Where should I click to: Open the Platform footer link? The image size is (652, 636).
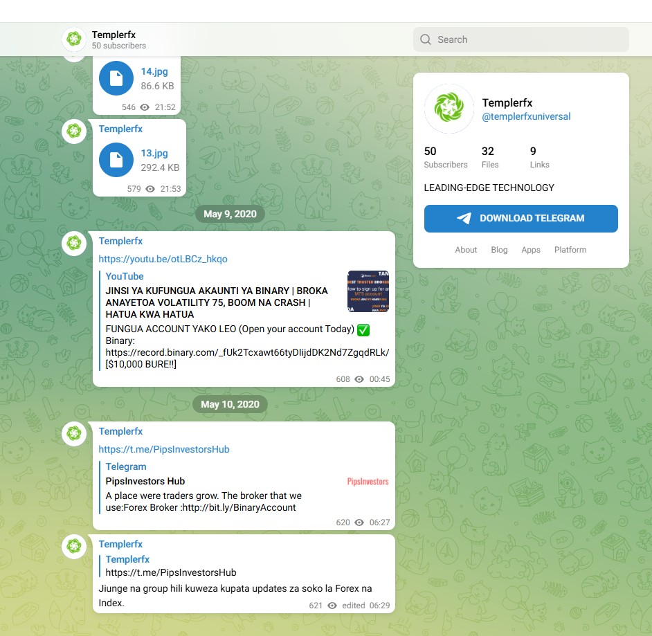point(570,250)
